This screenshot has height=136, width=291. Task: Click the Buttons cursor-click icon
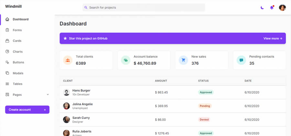(7, 62)
